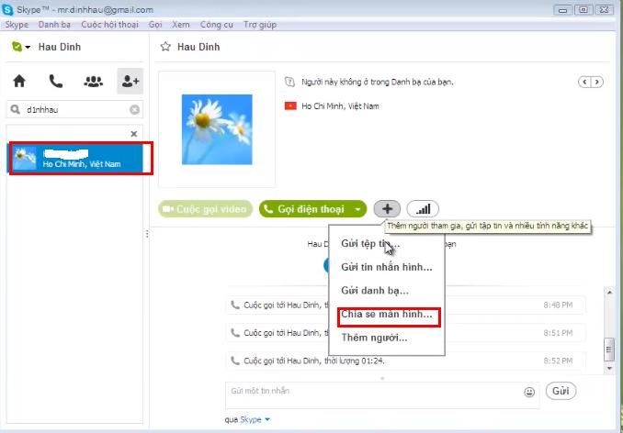
Task: Select the Ho Chi Minh search result contact
Action: (76, 158)
